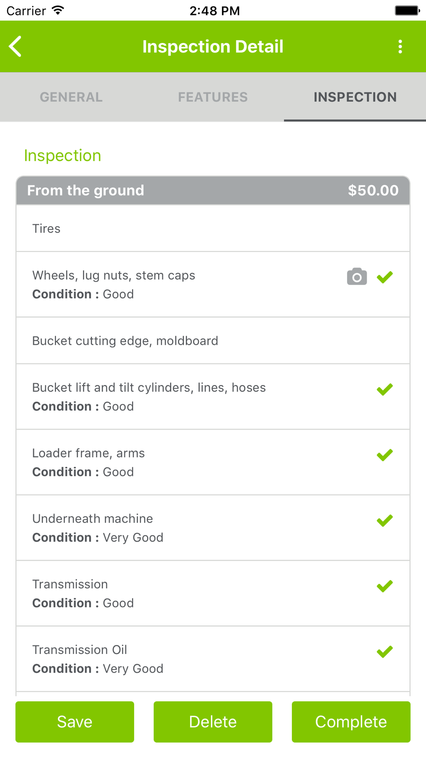Tap checkmark on Loader frame, arms row
The width and height of the screenshot is (426, 758).
[385, 455]
